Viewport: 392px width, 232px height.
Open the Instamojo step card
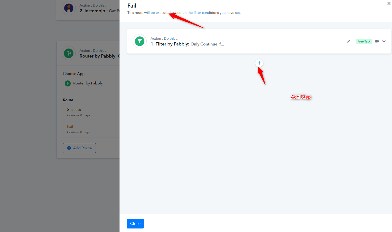click(88, 10)
